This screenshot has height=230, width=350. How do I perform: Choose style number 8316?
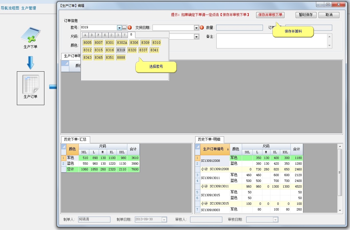[110, 50]
